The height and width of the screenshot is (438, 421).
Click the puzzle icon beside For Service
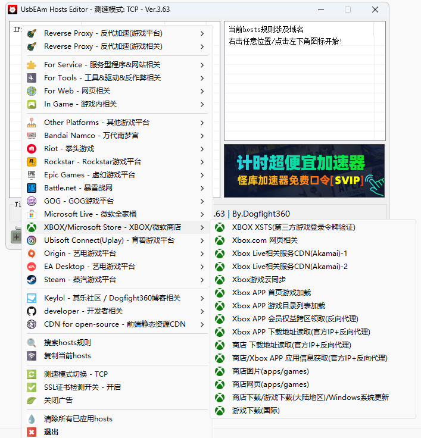[x=32, y=65]
